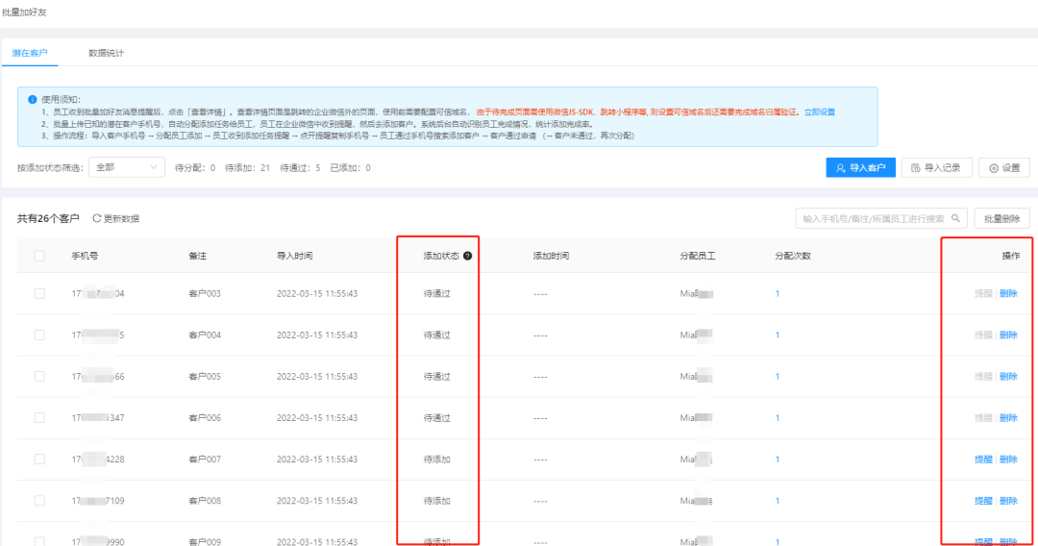Click 提醒 for 客户008 row
Screen dimensions: 1038x546
click(x=983, y=501)
